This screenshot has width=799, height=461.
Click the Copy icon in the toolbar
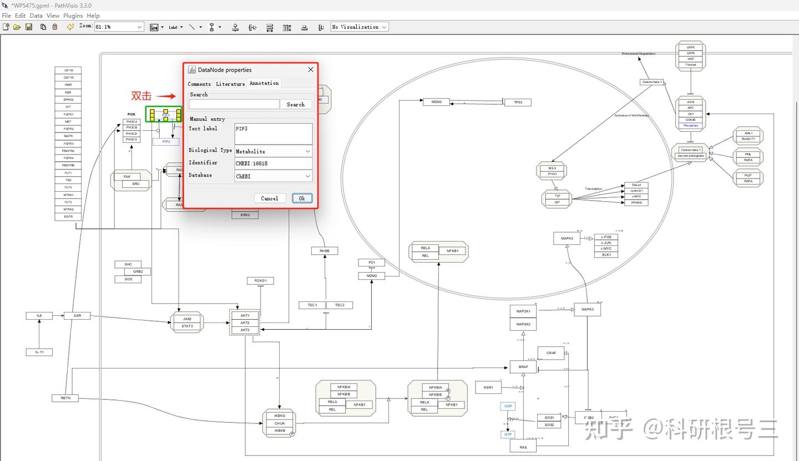43,27
